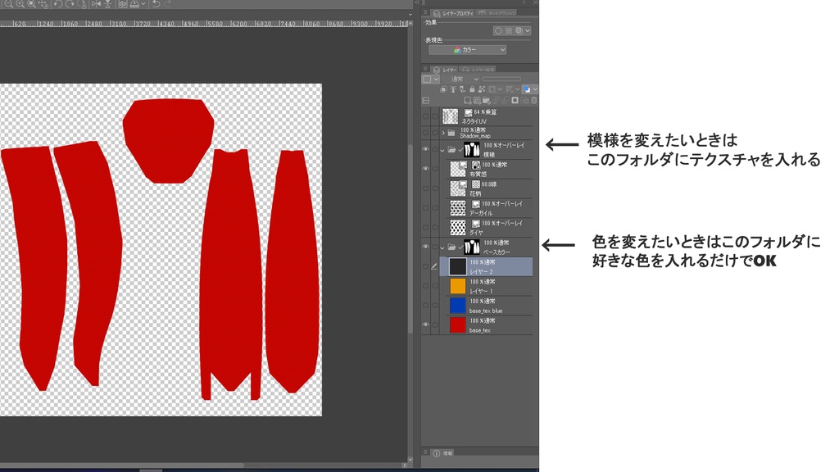The image size is (839, 472).
Task: Open the layer panel hamburger menu
Action: tap(425, 69)
